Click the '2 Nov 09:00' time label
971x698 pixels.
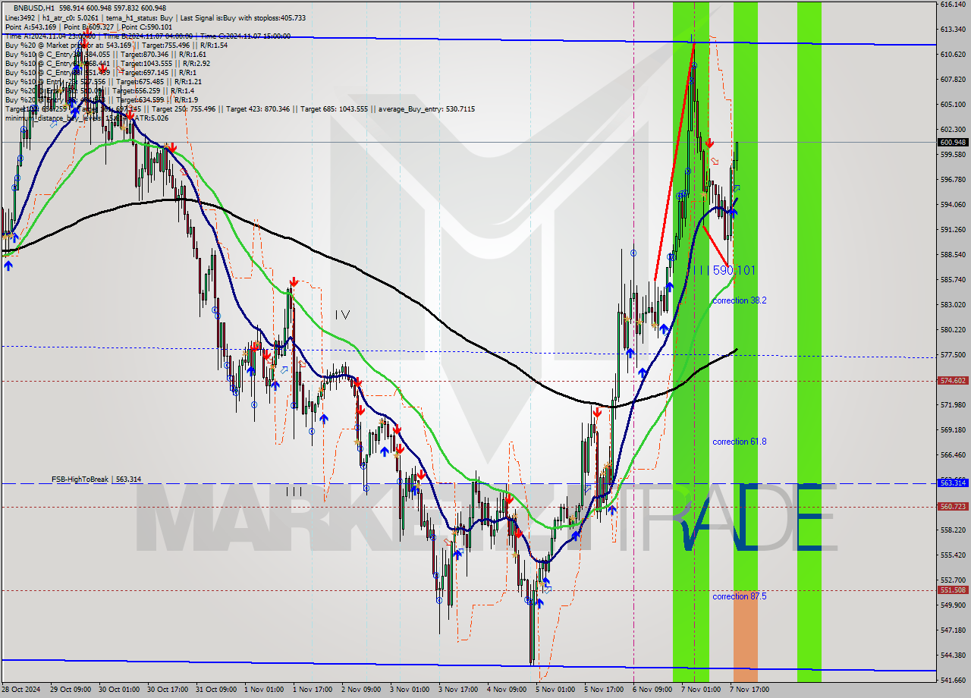point(361,690)
